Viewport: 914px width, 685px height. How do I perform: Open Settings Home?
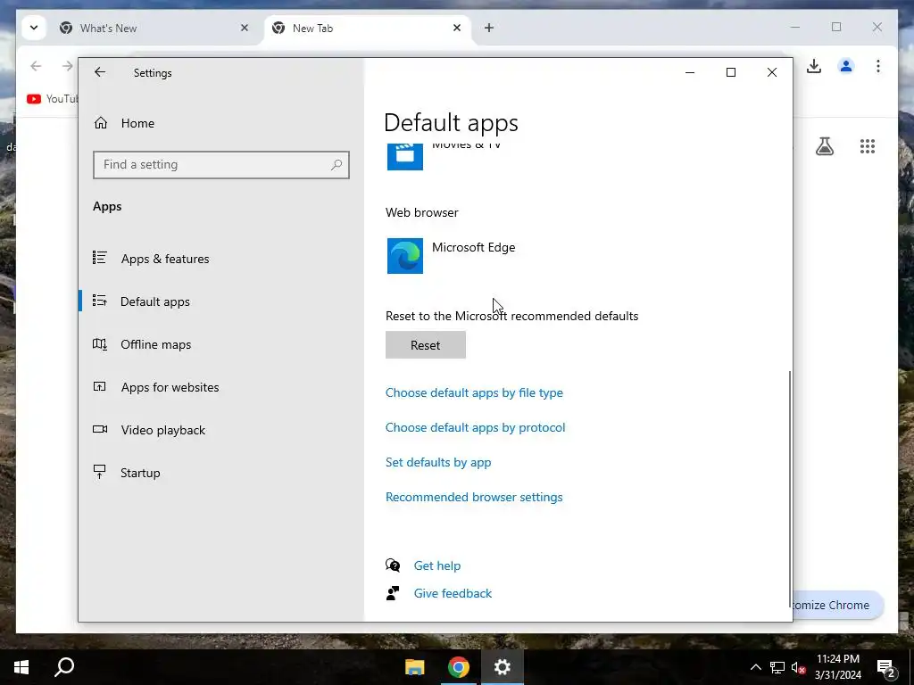click(x=124, y=123)
